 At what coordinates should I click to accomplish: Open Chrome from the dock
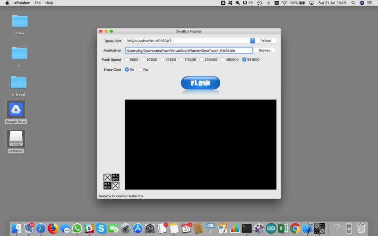tap(295, 228)
